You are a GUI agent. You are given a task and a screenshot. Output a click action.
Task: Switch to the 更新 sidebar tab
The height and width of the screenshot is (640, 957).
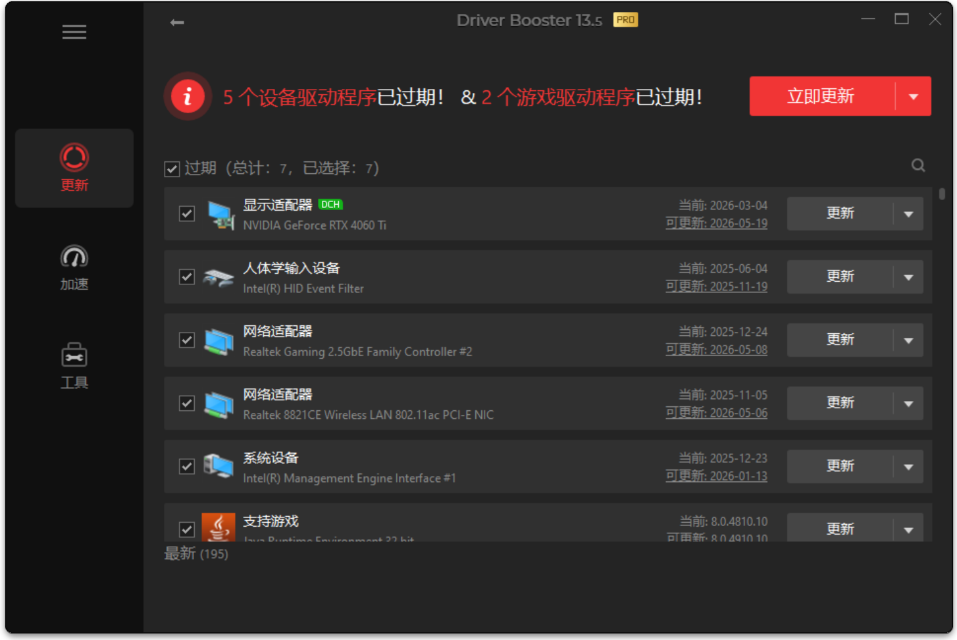[74, 168]
